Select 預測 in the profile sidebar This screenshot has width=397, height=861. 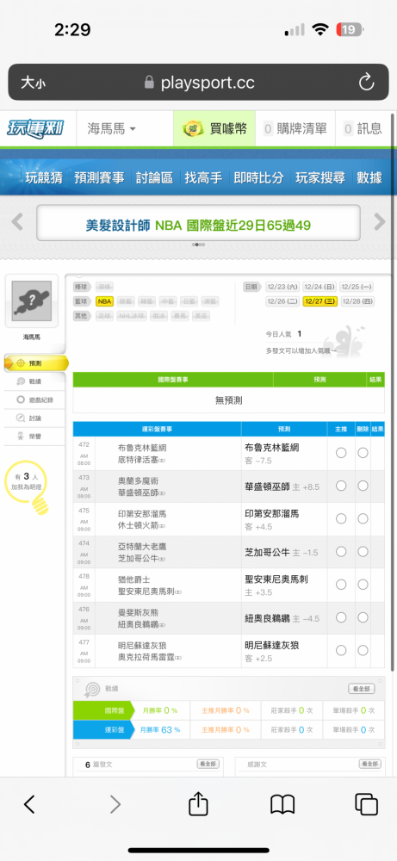(35, 363)
